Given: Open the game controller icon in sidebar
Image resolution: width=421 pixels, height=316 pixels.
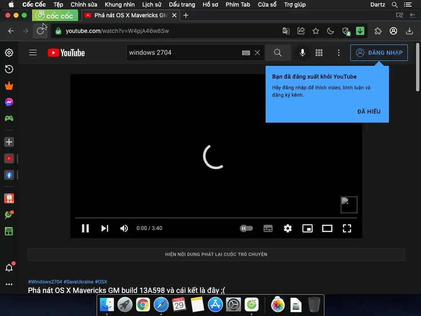Looking at the screenshot, I should tap(9, 118).
